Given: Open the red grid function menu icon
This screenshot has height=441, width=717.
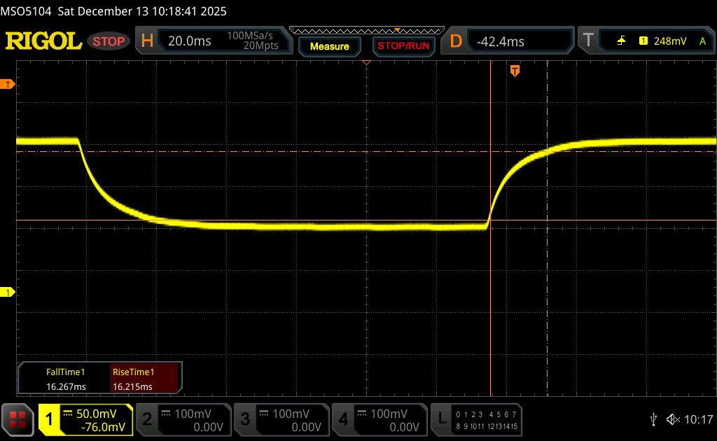Looking at the screenshot, I should coord(18,419).
